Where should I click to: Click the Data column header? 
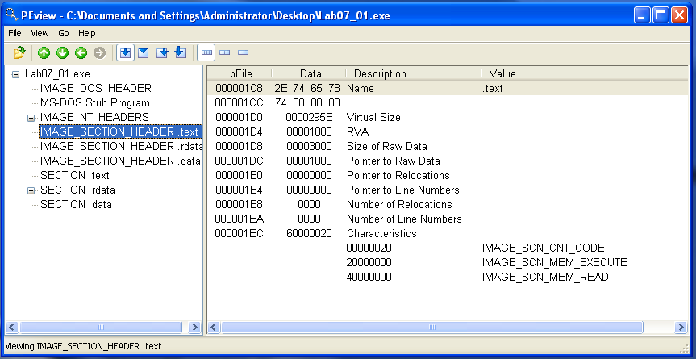(x=310, y=73)
